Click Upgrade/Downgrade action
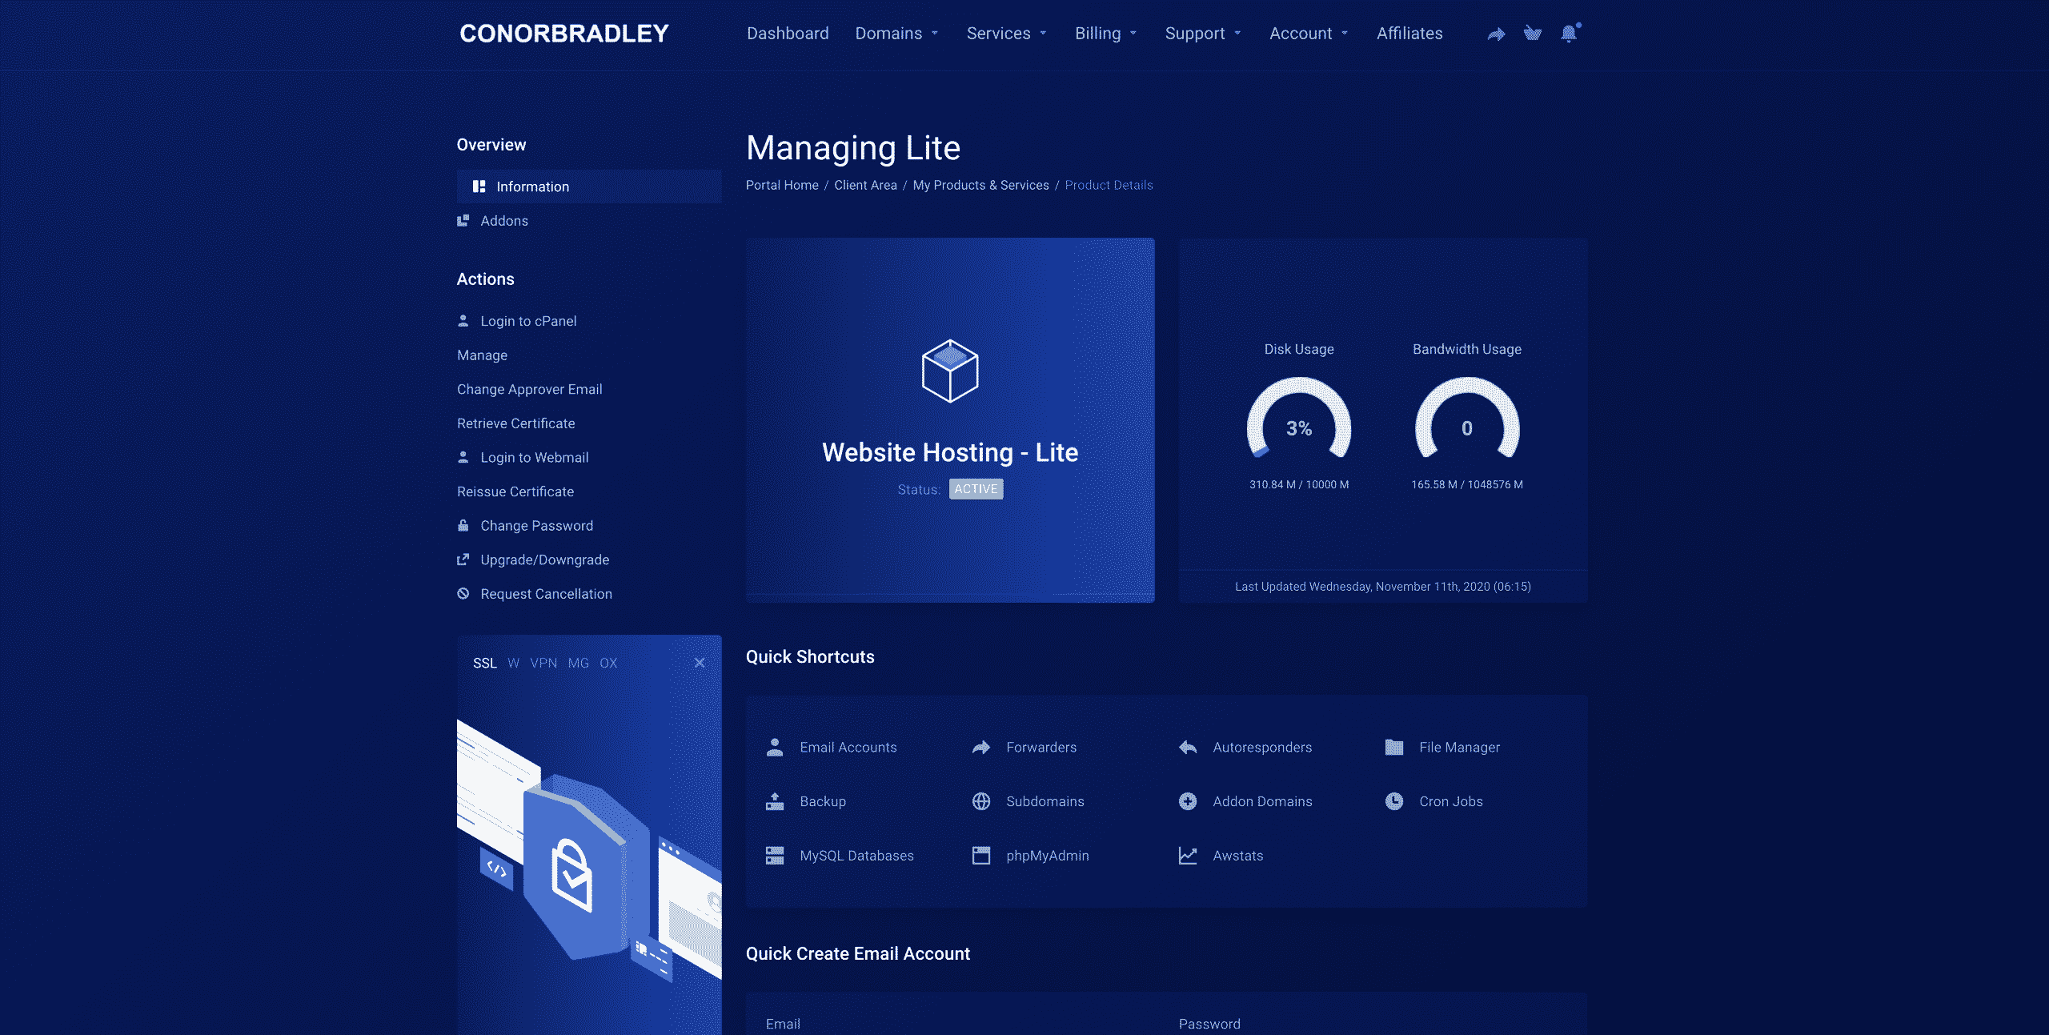 (533, 560)
